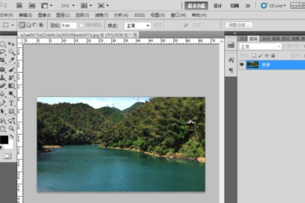
Task: Select the Hand tool
Action: pos(3,129)
